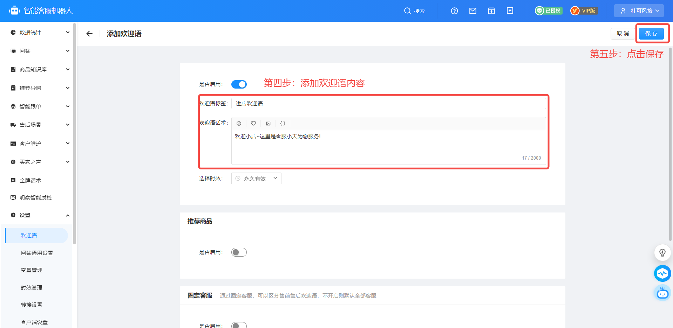The height and width of the screenshot is (328, 673).
Task: Click the 客户维护 card icon
Action: tap(13, 143)
